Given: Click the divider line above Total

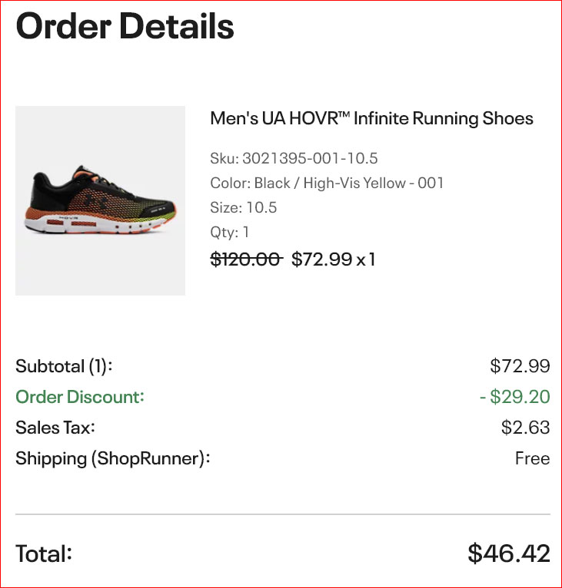Looking at the screenshot, I should point(283,514).
